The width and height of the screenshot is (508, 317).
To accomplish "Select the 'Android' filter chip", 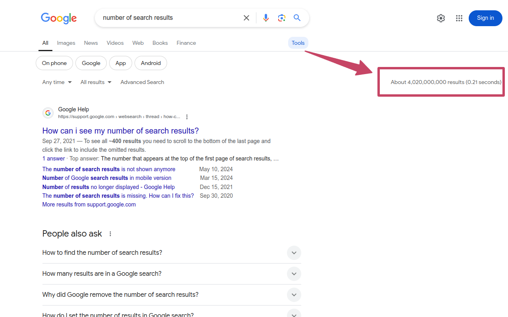I will (x=151, y=63).
